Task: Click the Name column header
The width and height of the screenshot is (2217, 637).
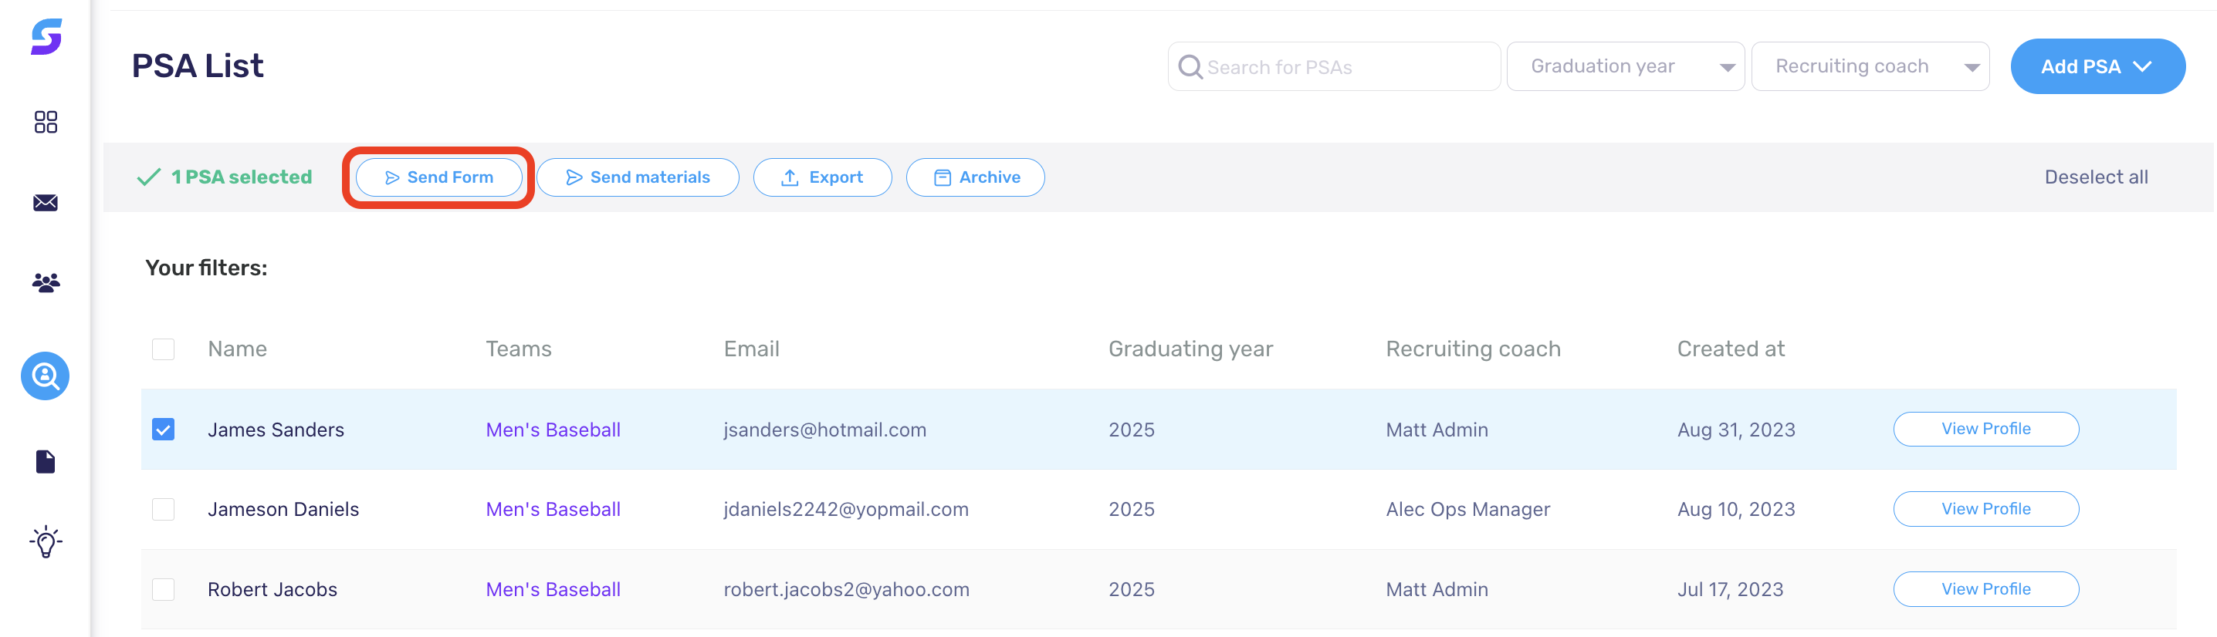Action: pos(238,349)
